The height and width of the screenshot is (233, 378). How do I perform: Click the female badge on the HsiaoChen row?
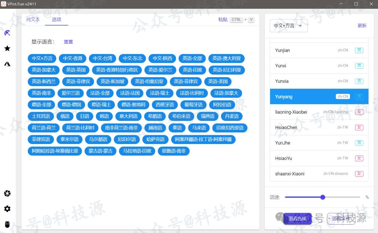point(359,128)
